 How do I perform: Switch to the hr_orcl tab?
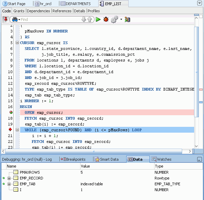[x=43, y=4]
